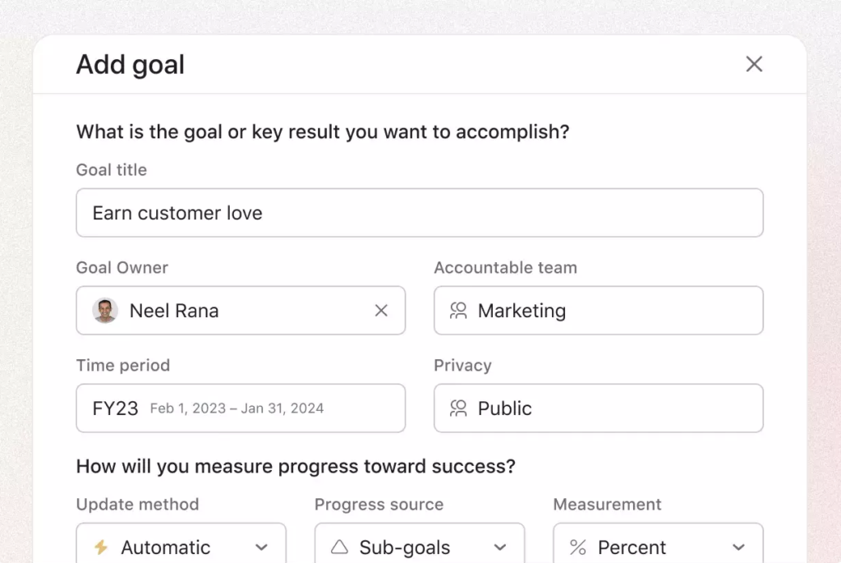Viewport: 841px width, 563px height.
Task: Select the Automatic update method text
Action: [165, 547]
